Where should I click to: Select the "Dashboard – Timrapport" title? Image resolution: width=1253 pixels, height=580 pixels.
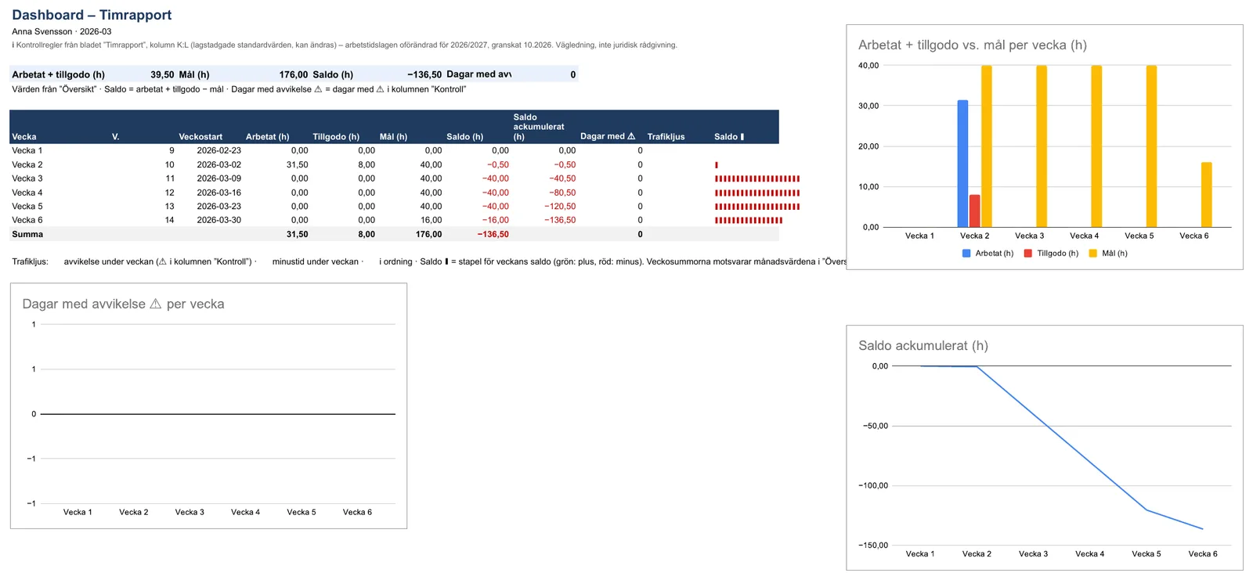[x=92, y=15]
